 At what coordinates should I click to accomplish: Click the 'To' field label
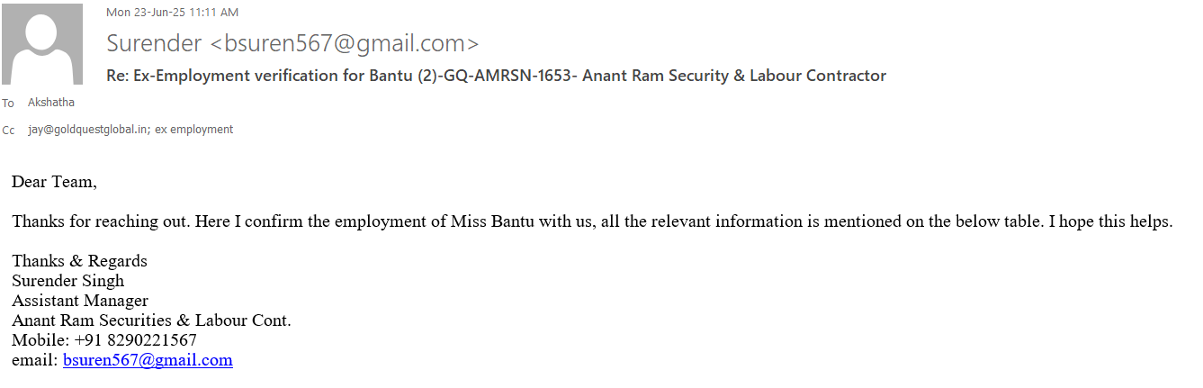point(8,104)
